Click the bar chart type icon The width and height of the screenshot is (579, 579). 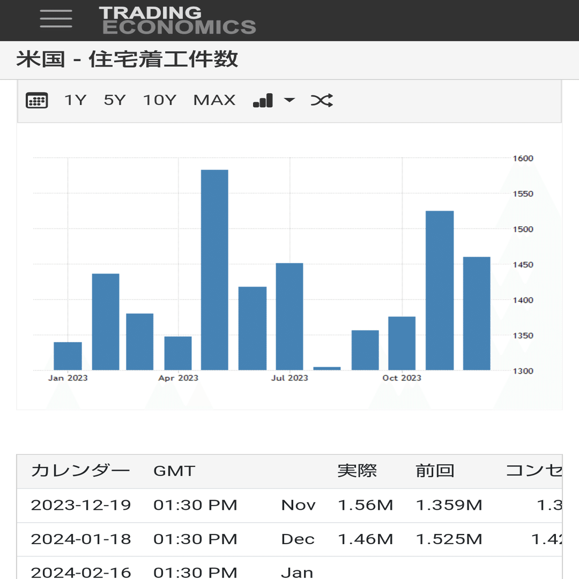pos(263,100)
